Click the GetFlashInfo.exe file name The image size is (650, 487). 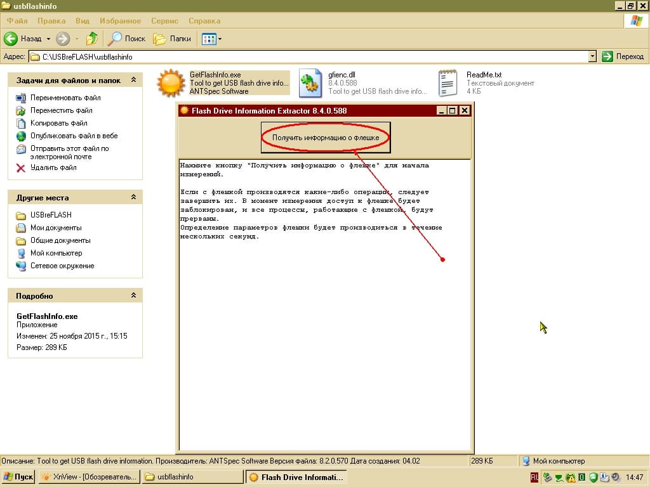tap(215, 75)
